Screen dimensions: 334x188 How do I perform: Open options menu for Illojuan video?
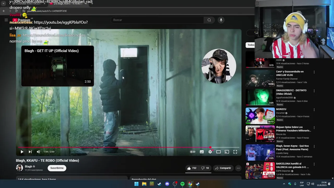314,128
